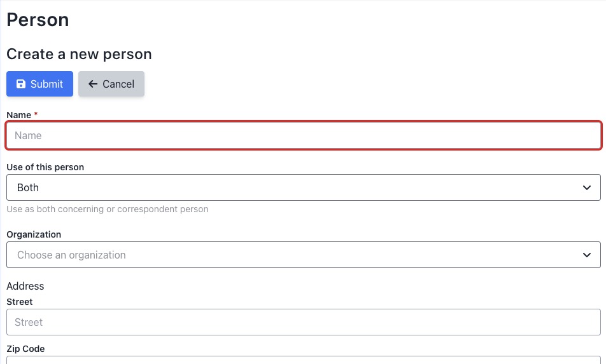Click the "Use of this person" label
Viewport: 606px width, 364px height.
pyautogui.click(x=45, y=167)
